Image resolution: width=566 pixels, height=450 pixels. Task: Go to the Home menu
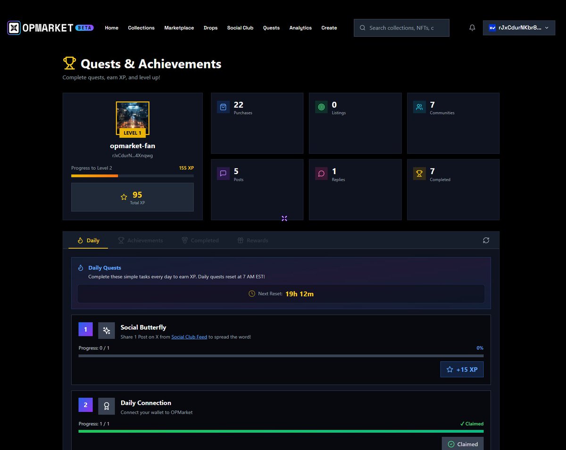(112, 28)
